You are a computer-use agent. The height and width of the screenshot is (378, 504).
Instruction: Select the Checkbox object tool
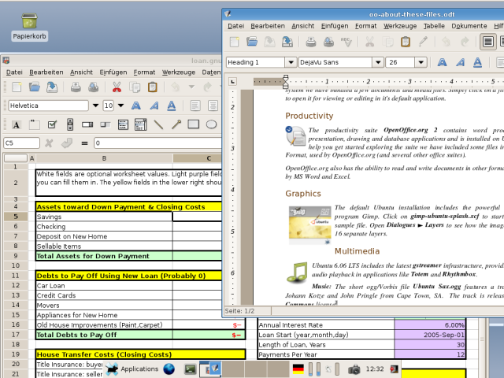point(52,124)
